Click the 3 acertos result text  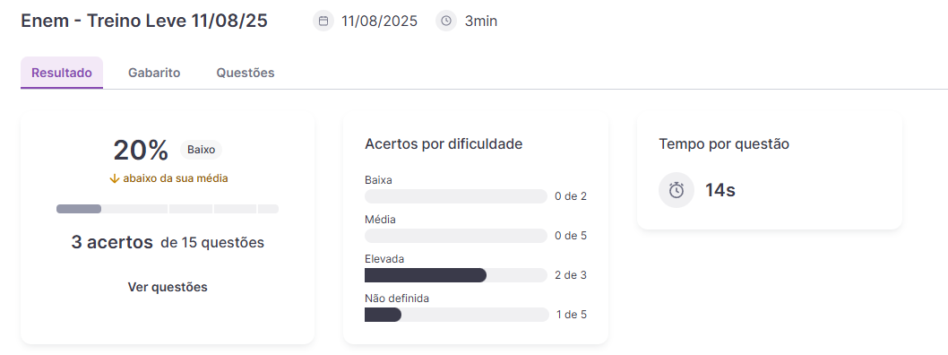112,243
